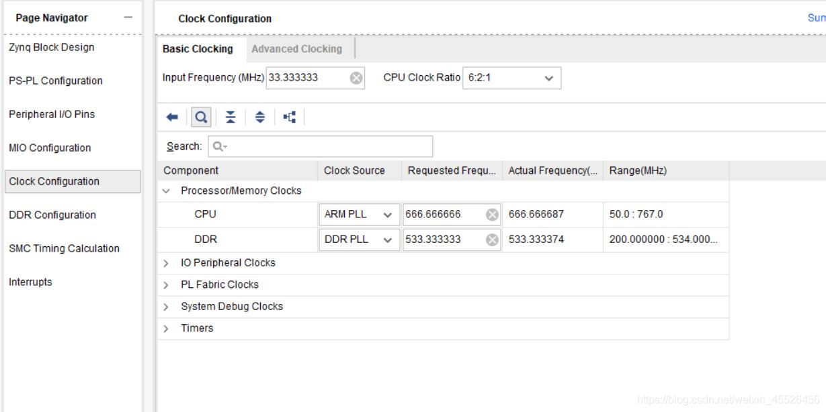The height and width of the screenshot is (412, 826).
Task: Clear the Input Frequency field
Action: (358, 78)
